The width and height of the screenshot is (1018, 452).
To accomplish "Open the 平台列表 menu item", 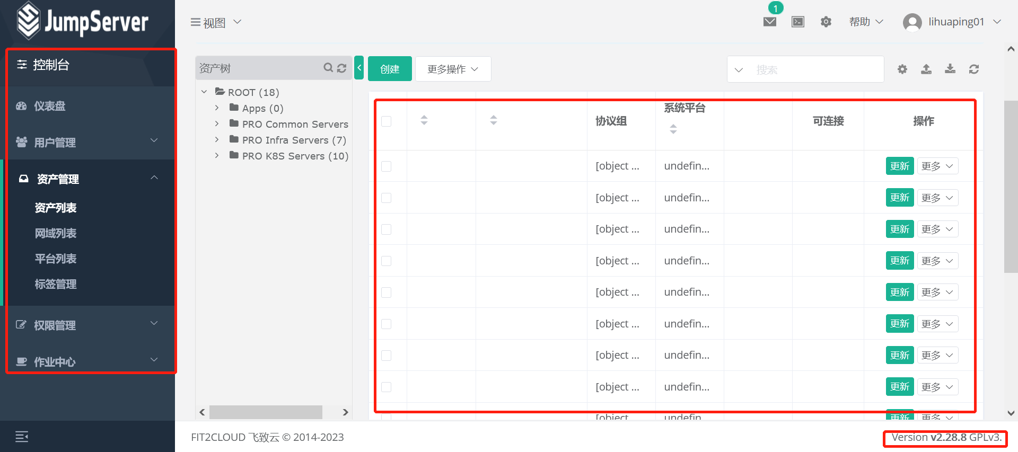I will pos(56,259).
